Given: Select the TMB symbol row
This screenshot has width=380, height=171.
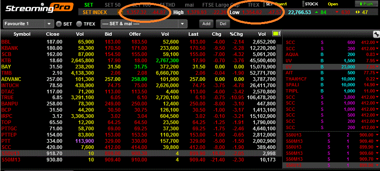Looking at the screenshot, I should [x=138, y=73].
